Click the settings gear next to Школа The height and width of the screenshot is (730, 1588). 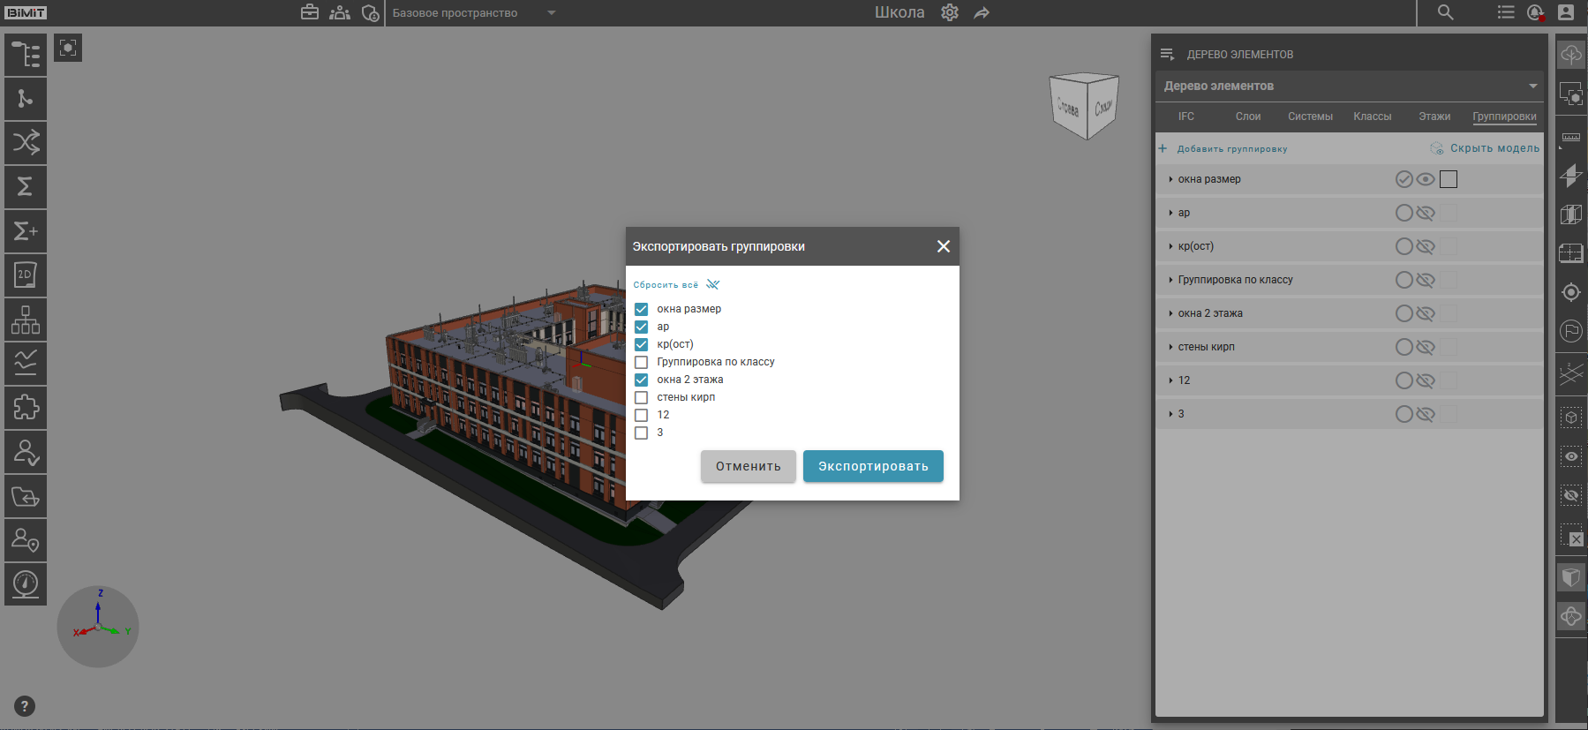[950, 12]
